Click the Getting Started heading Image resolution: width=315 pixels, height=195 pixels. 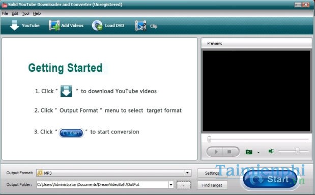[65, 68]
